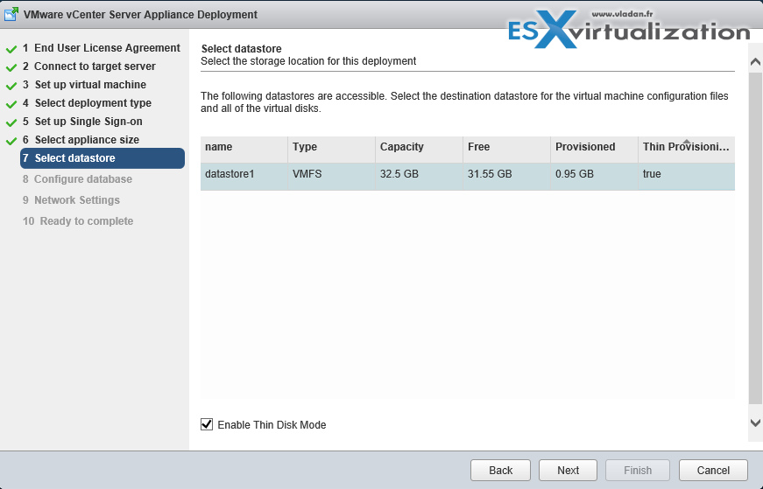Click the green checkmark beside End User License Agreement
The height and width of the screenshot is (489, 763).
click(x=11, y=49)
